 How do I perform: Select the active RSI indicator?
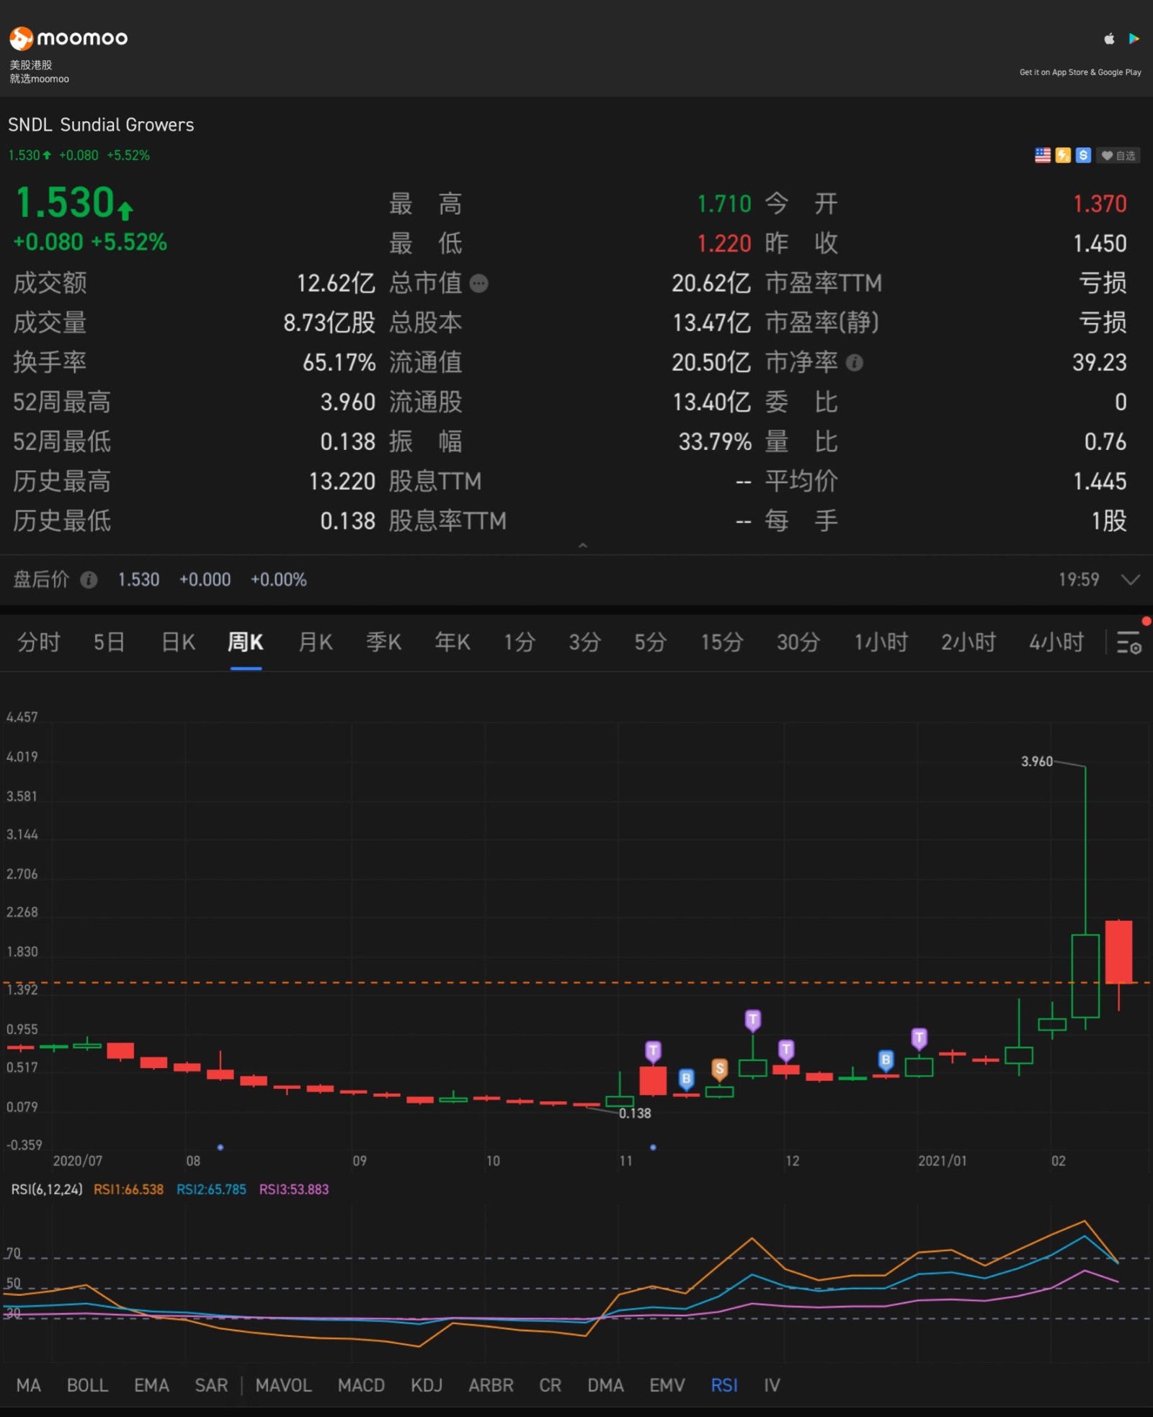click(724, 1385)
